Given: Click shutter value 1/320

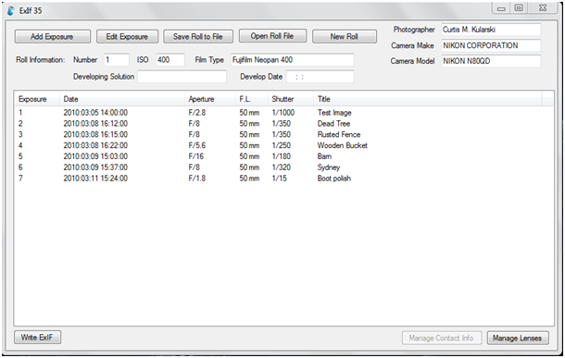Looking at the screenshot, I should [281, 167].
